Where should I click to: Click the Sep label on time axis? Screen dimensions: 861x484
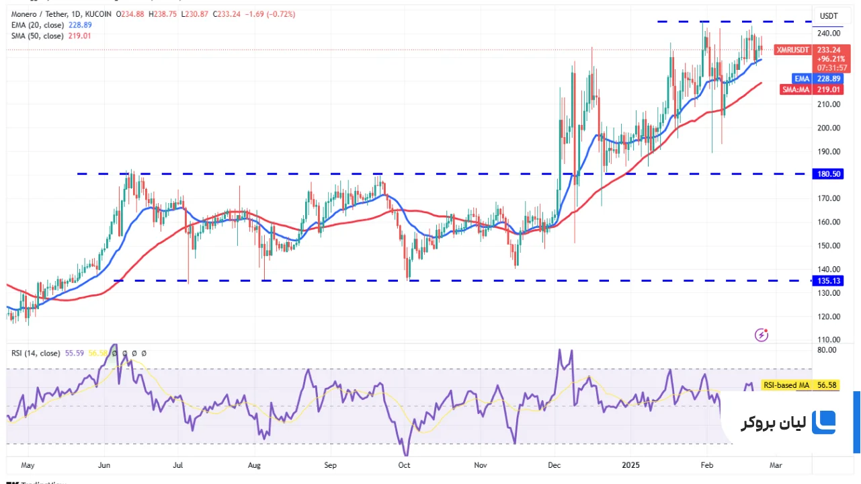[330, 465]
